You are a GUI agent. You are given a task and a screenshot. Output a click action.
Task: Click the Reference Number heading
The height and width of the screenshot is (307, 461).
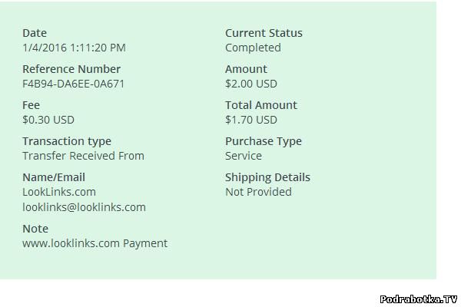coord(71,69)
